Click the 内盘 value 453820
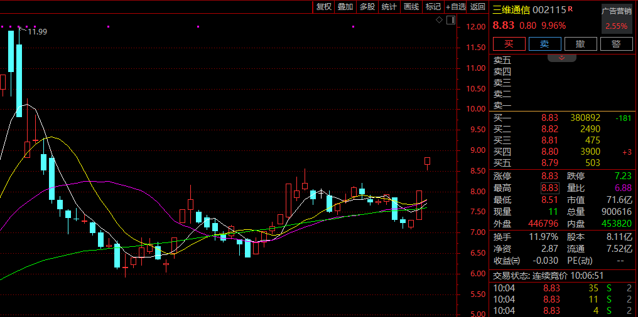The height and width of the screenshot is (317, 638). pos(617,223)
